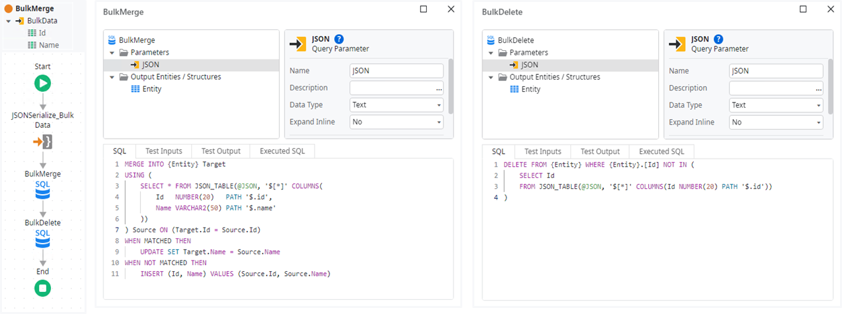
Task: Click Entity table icon in BulkMerge tree
Action: pyautogui.click(x=136, y=89)
